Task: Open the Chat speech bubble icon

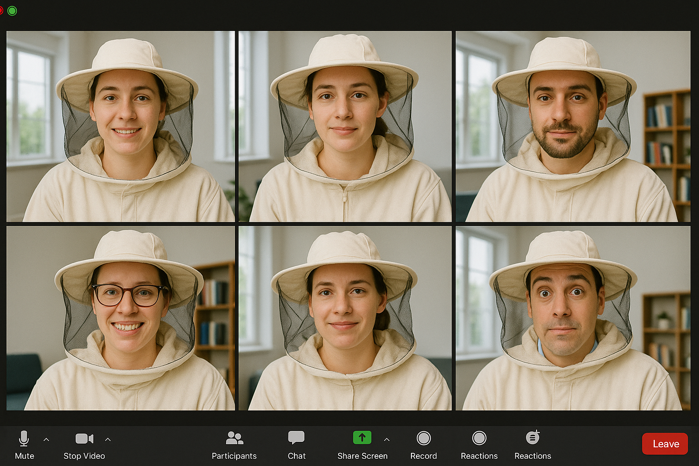Action: tap(296, 438)
